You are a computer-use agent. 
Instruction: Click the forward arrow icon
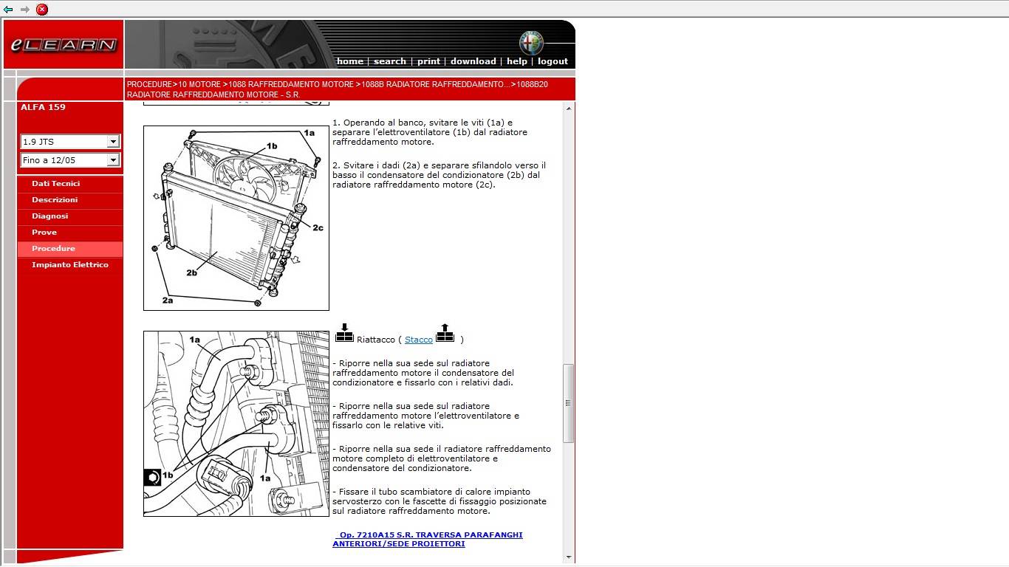coord(25,10)
